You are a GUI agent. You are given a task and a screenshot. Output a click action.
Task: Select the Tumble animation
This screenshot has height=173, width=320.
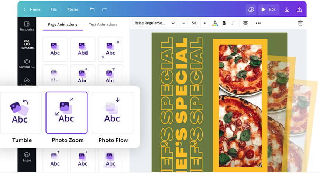point(21,113)
